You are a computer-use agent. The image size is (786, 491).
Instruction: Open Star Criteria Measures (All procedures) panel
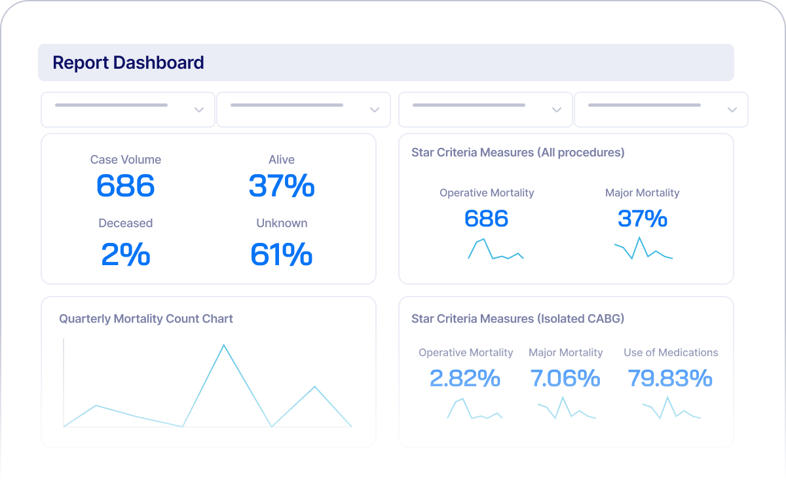click(518, 152)
